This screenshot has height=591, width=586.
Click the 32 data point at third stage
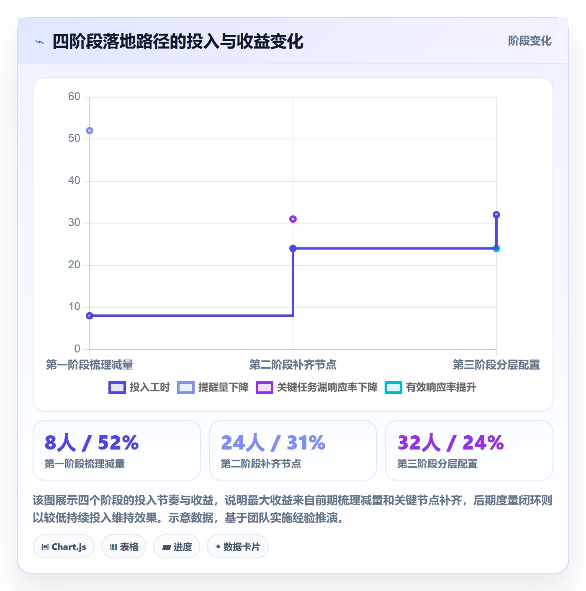point(496,215)
